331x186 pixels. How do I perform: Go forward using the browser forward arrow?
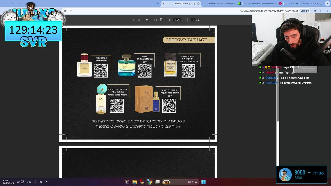[x=321, y=11]
